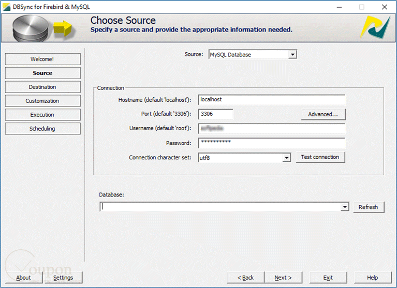This screenshot has width=397, height=288.
Task: Open the Customization step
Action: pos(42,101)
